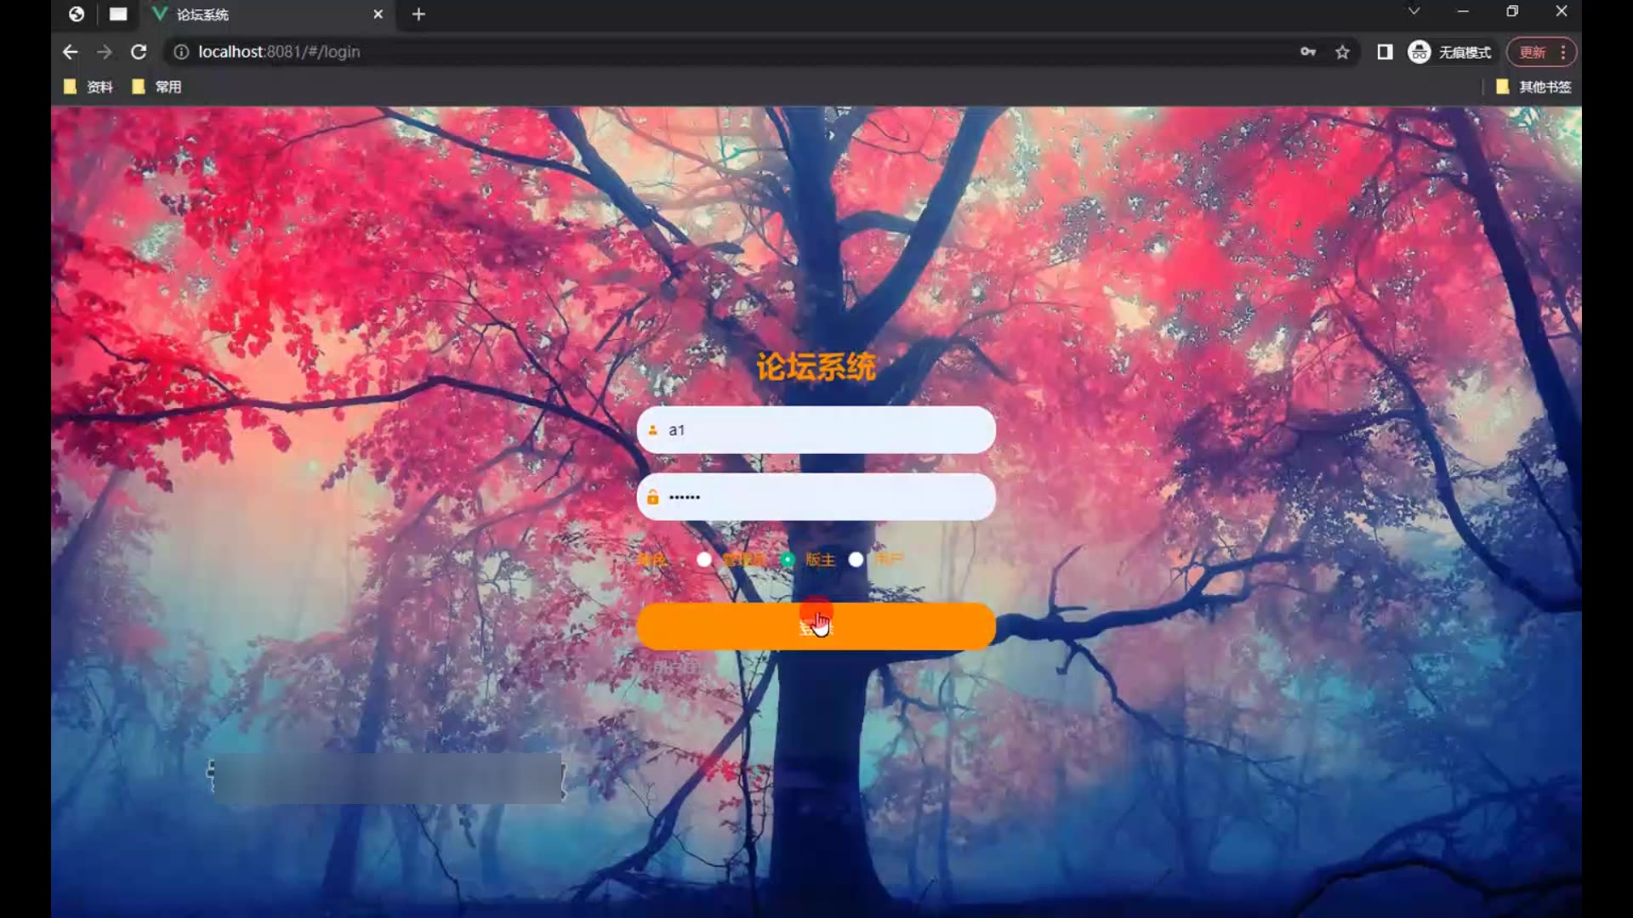Click the browser forward arrow
The image size is (1633, 918).
coord(104,52)
